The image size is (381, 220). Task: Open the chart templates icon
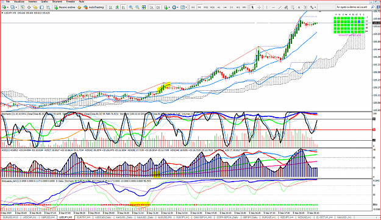point(182,7)
